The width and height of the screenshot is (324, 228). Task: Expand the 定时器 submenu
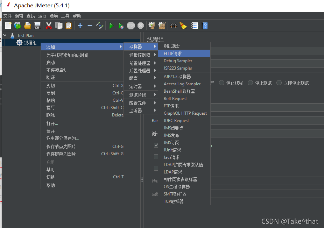[x=141, y=86]
